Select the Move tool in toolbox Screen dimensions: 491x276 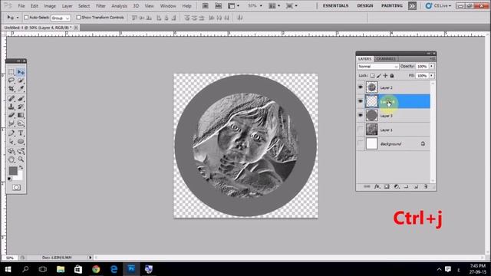point(21,72)
